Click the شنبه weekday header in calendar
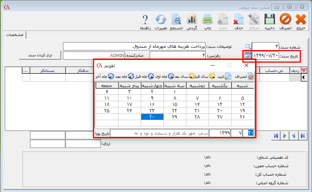Image resolution: width=312 pixels, height=192 pixels. pyautogui.click(x=243, y=86)
